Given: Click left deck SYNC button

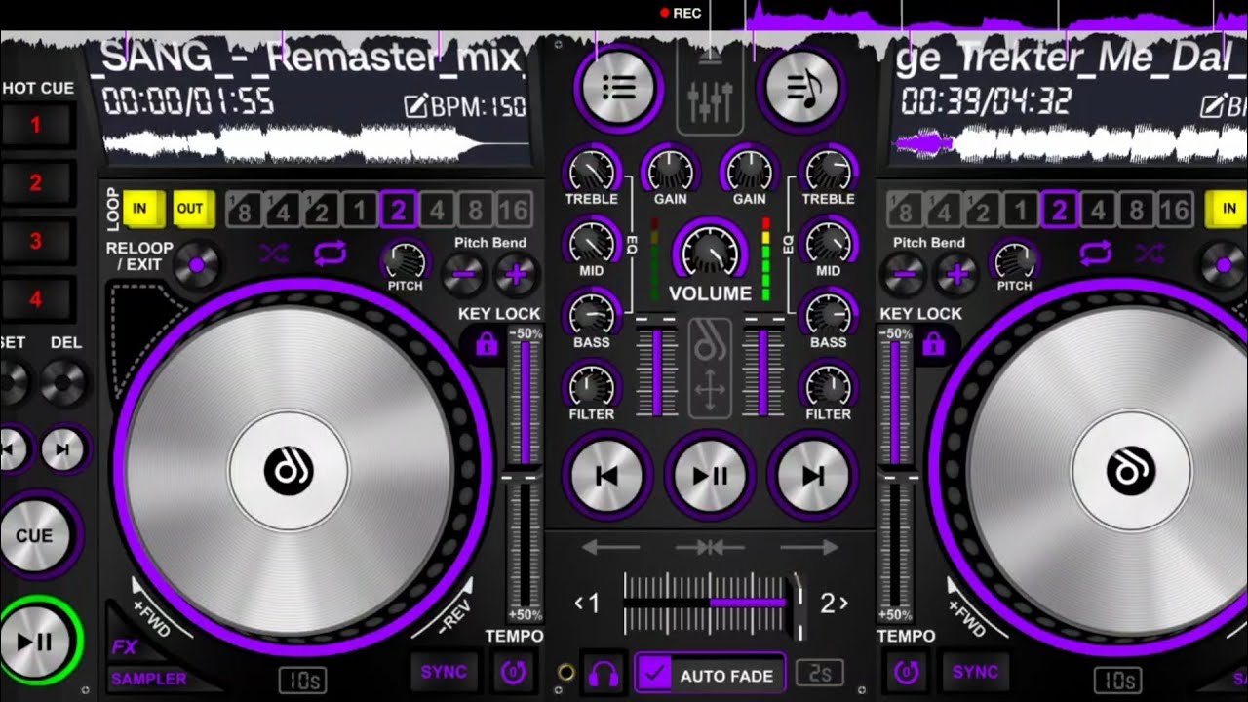Looking at the screenshot, I should point(445,672).
